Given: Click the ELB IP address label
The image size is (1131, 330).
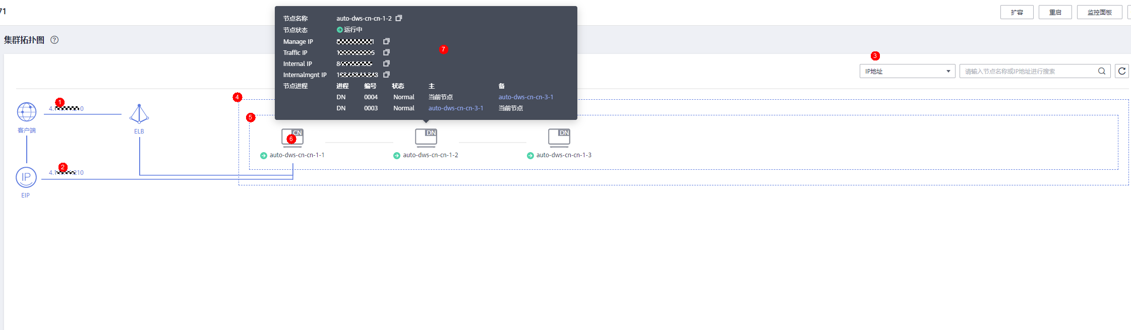Looking at the screenshot, I should click(66, 108).
